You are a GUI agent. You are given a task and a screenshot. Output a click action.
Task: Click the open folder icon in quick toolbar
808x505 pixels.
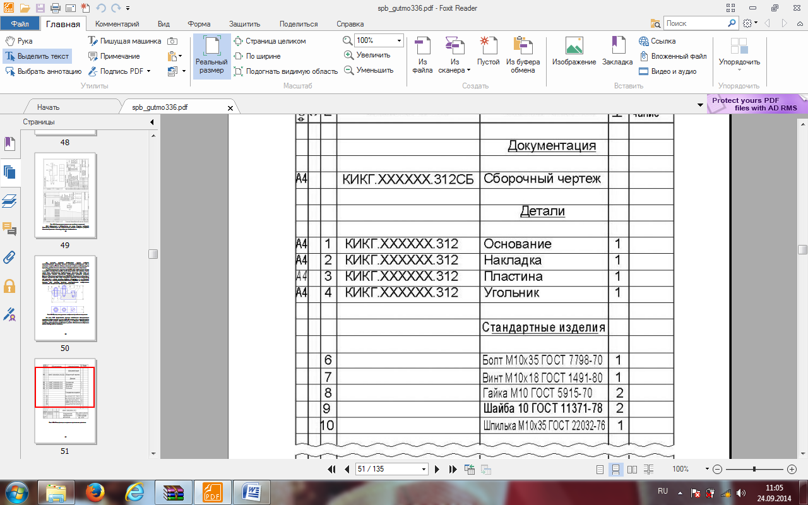[25, 8]
